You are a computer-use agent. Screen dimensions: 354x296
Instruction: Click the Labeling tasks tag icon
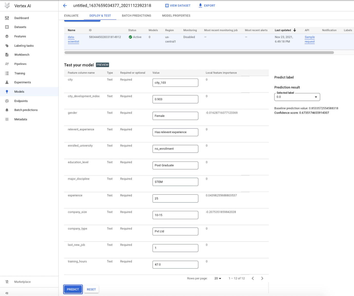[x=7, y=46]
